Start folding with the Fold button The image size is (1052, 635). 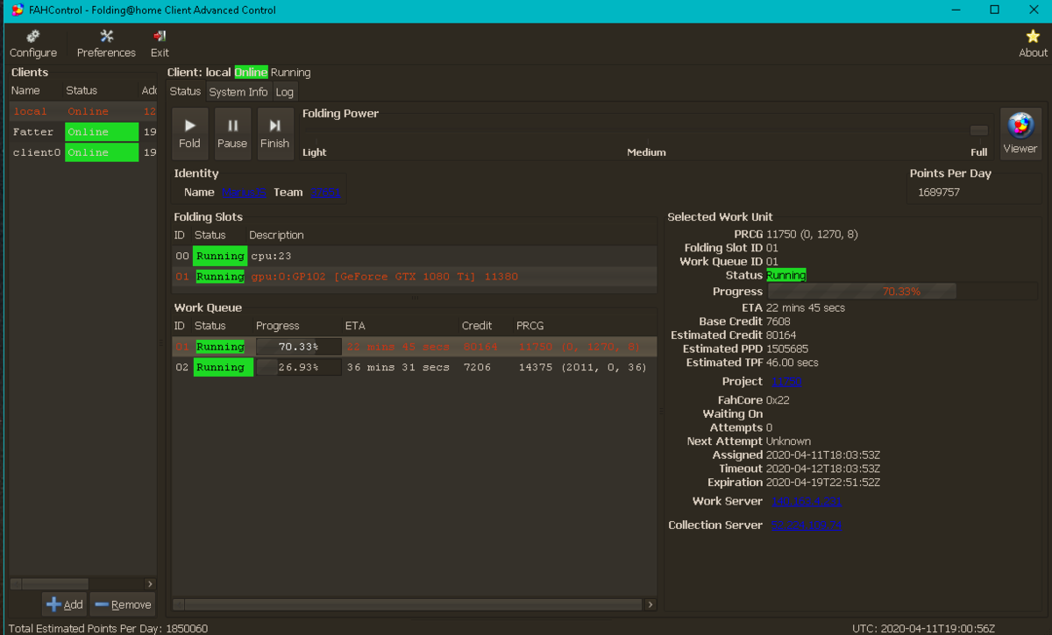click(190, 134)
